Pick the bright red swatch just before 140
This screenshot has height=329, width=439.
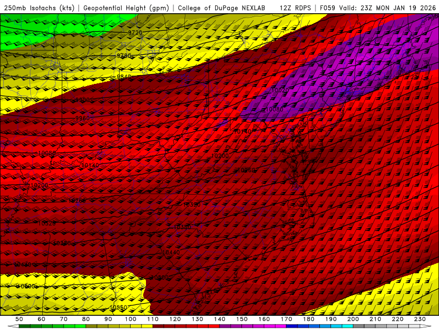click(214, 326)
